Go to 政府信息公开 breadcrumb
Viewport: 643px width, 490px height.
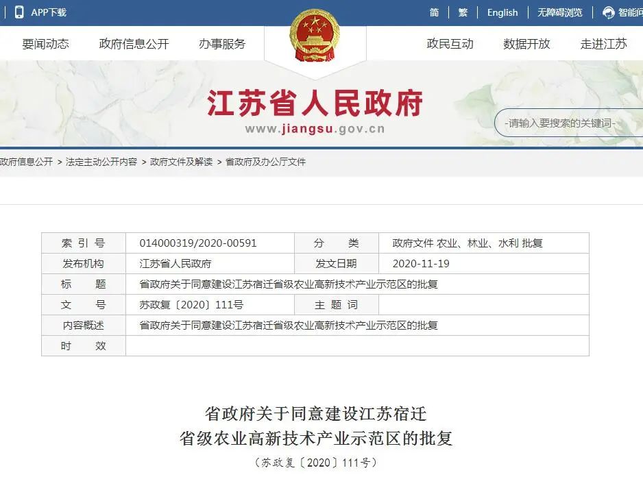pyautogui.click(x=26, y=162)
